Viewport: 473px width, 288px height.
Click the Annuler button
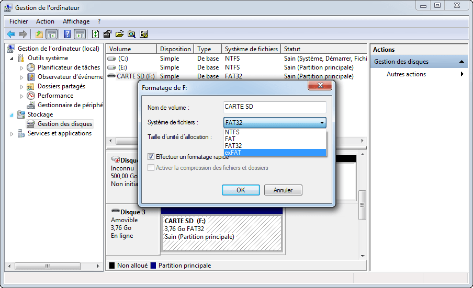point(283,190)
